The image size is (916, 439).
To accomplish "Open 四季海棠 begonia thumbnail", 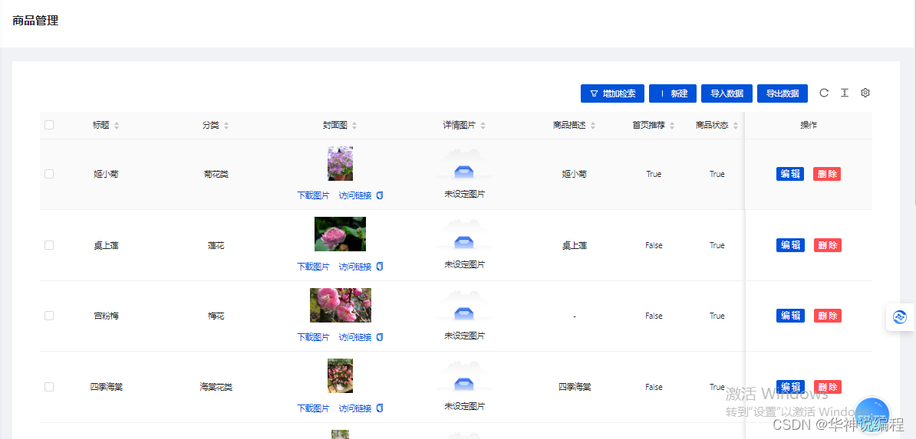I will click(x=340, y=375).
